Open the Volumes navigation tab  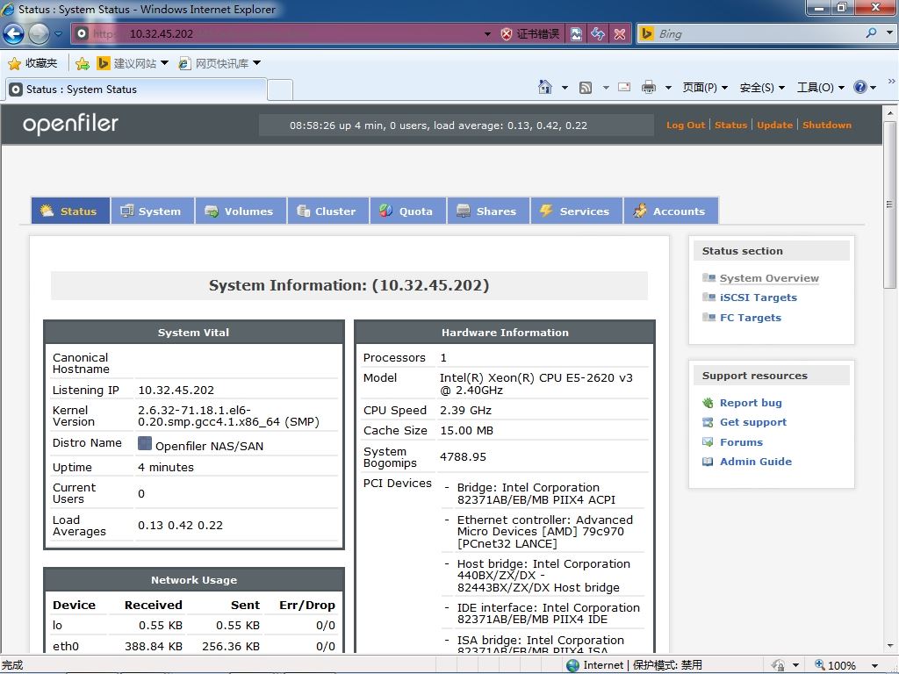pos(241,211)
